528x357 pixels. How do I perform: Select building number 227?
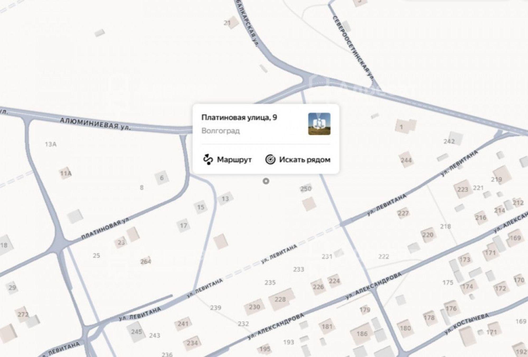tap(403, 213)
